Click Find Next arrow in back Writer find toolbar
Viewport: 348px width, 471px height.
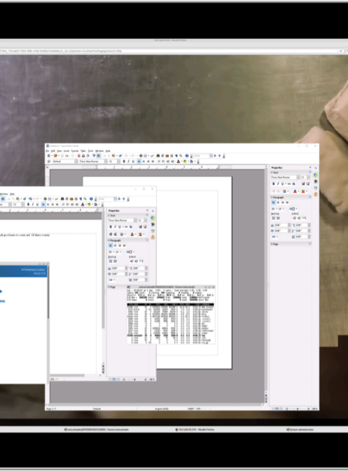215,156
